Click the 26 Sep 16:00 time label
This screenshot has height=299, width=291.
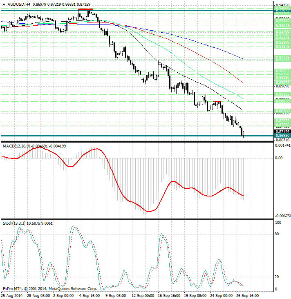pos(247,295)
